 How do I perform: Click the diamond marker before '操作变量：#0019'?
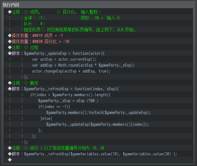tap(10, 36)
